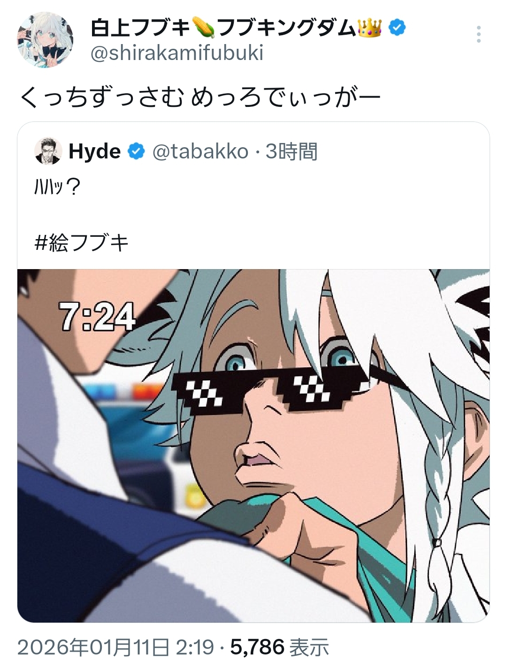Open Hyde's small profile avatar
The height and width of the screenshot is (669, 507).
point(48,151)
